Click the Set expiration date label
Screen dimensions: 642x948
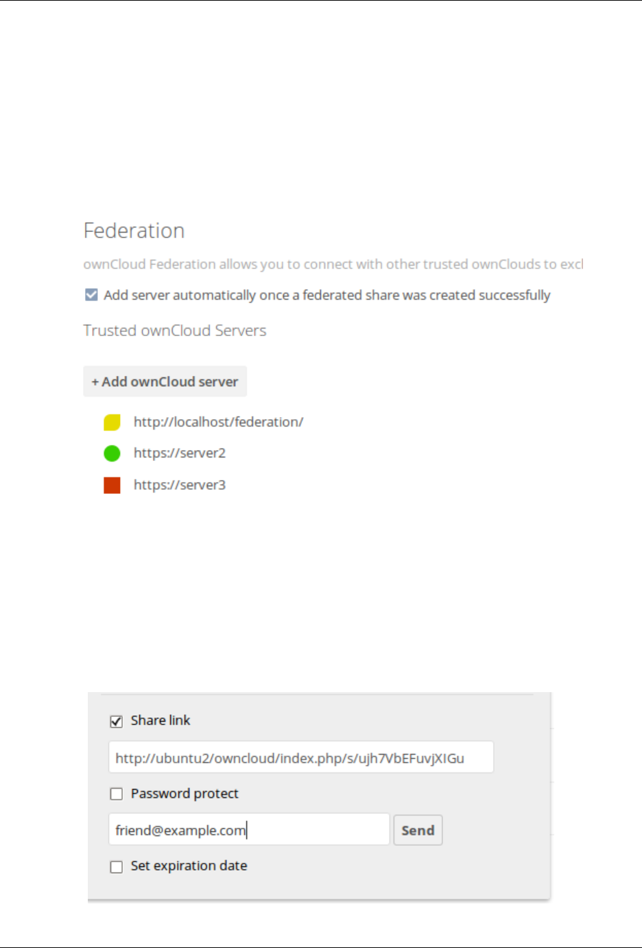pos(189,866)
